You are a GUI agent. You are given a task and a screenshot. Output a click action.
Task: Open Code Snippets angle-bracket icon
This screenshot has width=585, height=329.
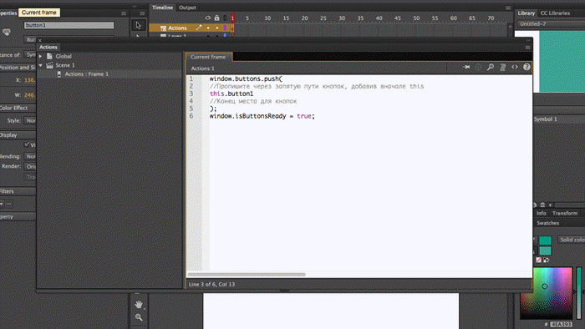tap(515, 67)
